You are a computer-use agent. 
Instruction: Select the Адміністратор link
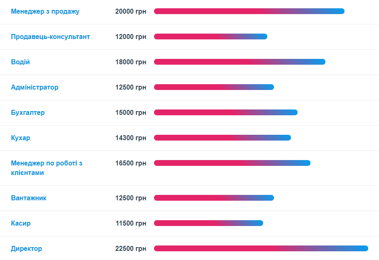[34, 87]
